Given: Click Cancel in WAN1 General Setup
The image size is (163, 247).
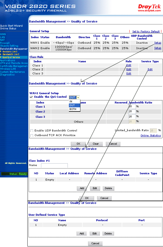Looking at the screenshot, I should (113, 144).
